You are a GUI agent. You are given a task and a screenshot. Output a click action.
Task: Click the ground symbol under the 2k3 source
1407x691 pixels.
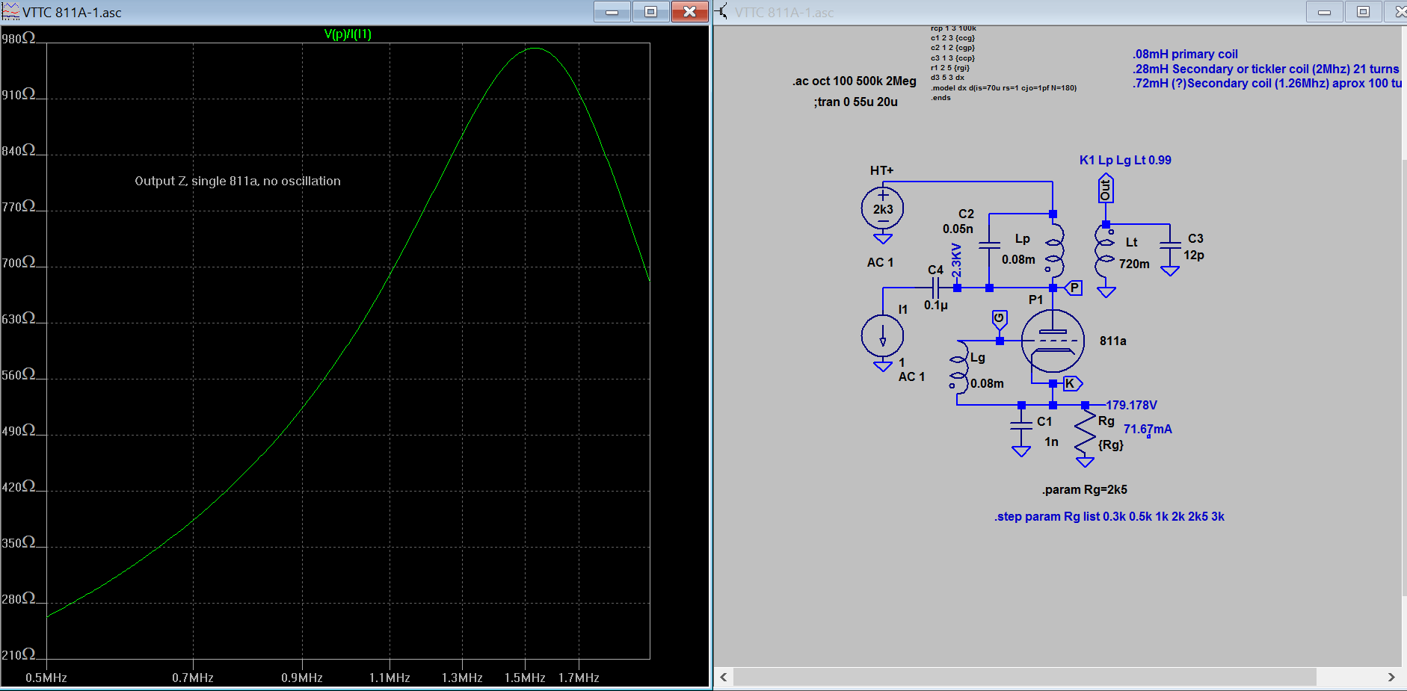coord(882,238)
